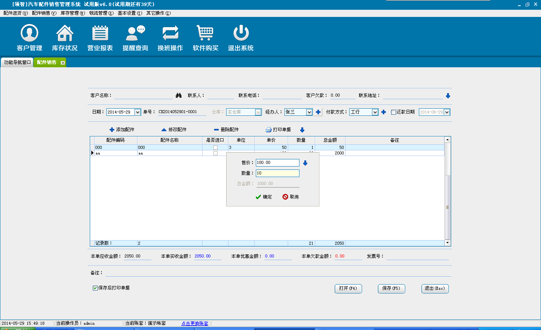Enable the 还款日期 checkbox
The width and height of the screenshot is (541, 330).
point(394,112)
